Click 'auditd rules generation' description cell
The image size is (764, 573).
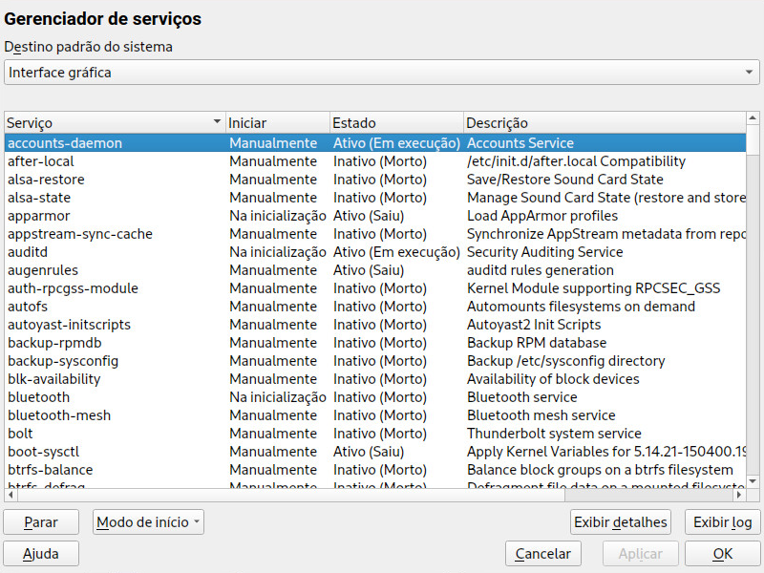[540, 270]
